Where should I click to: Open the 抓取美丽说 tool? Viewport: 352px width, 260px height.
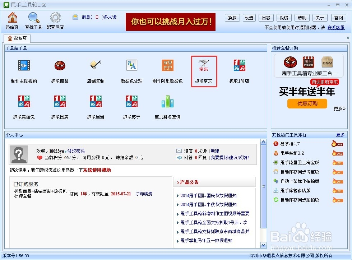tap(24, 107)
